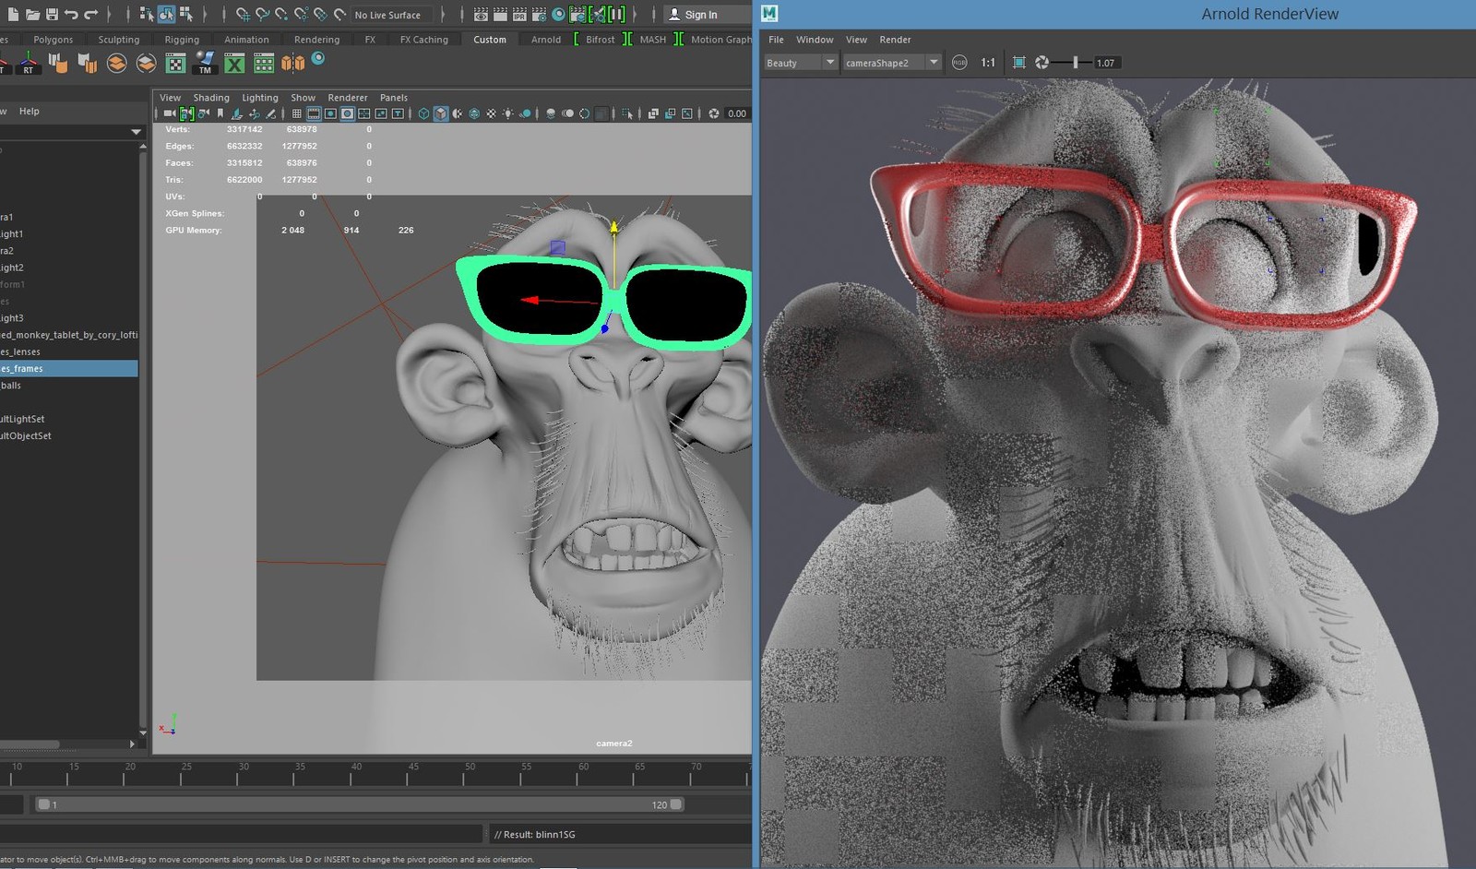1476x869 pixels.
Task: Switch to Animation shelf tab
Action: (x=246, y=40)
